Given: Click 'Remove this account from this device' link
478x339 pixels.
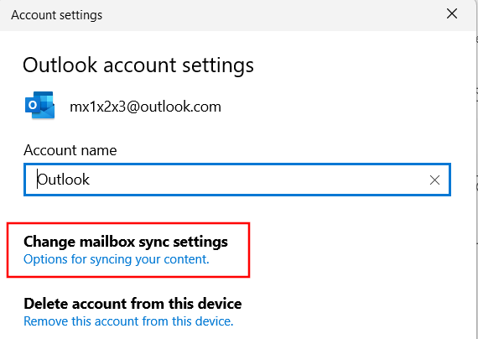Looking at the screenshot, I should click(128, 321).
